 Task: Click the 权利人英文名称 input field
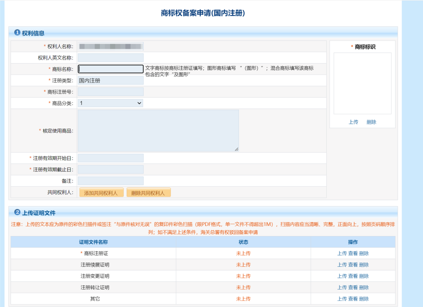coord(111,58)
